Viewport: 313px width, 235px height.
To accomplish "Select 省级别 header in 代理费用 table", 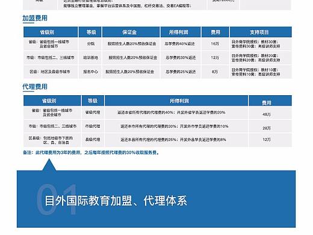I will click(x=52, y=101).
